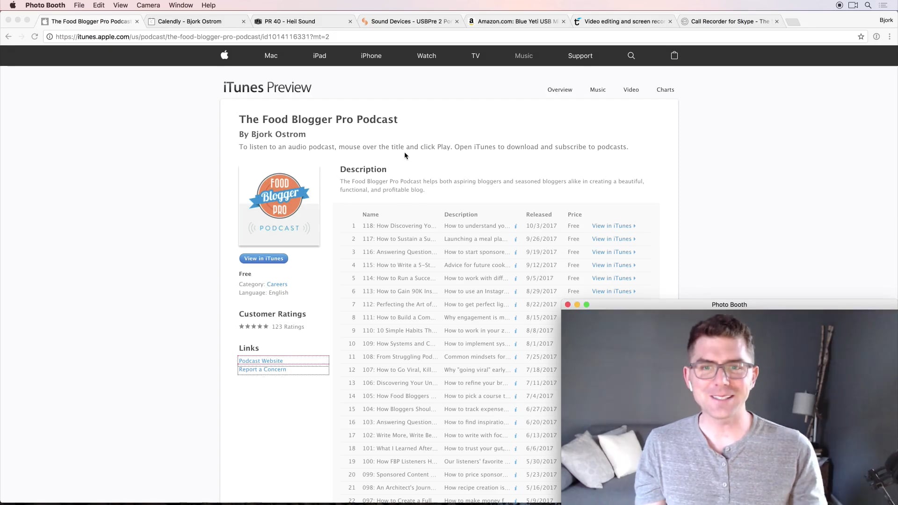The height and width of the screenshot is (505, 898).
Task: Go to iPhone in Apple navigation
Action: (371, 56)
